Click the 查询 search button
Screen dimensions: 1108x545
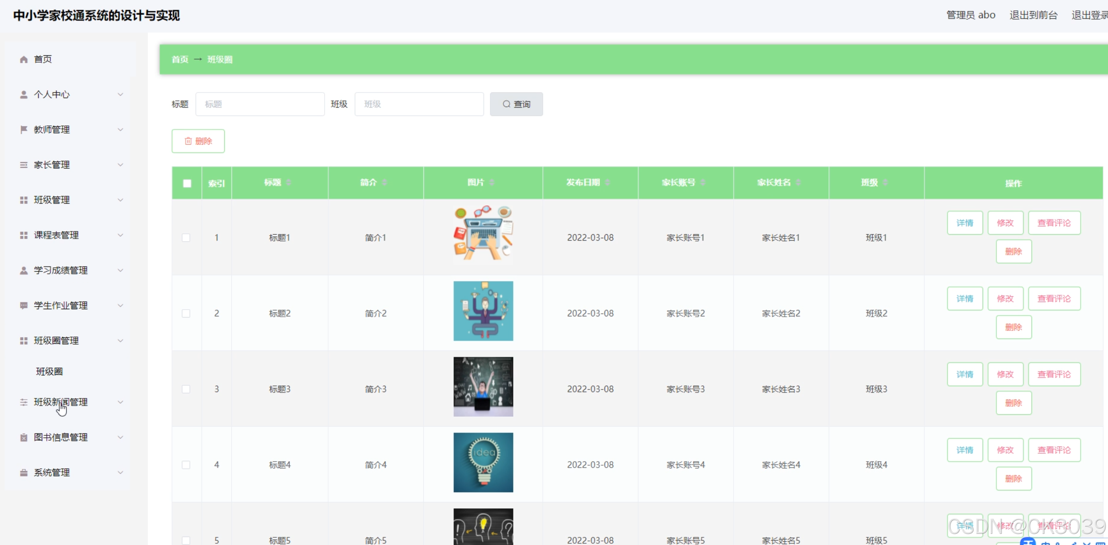pyautogui.click(x=516, y=104)
